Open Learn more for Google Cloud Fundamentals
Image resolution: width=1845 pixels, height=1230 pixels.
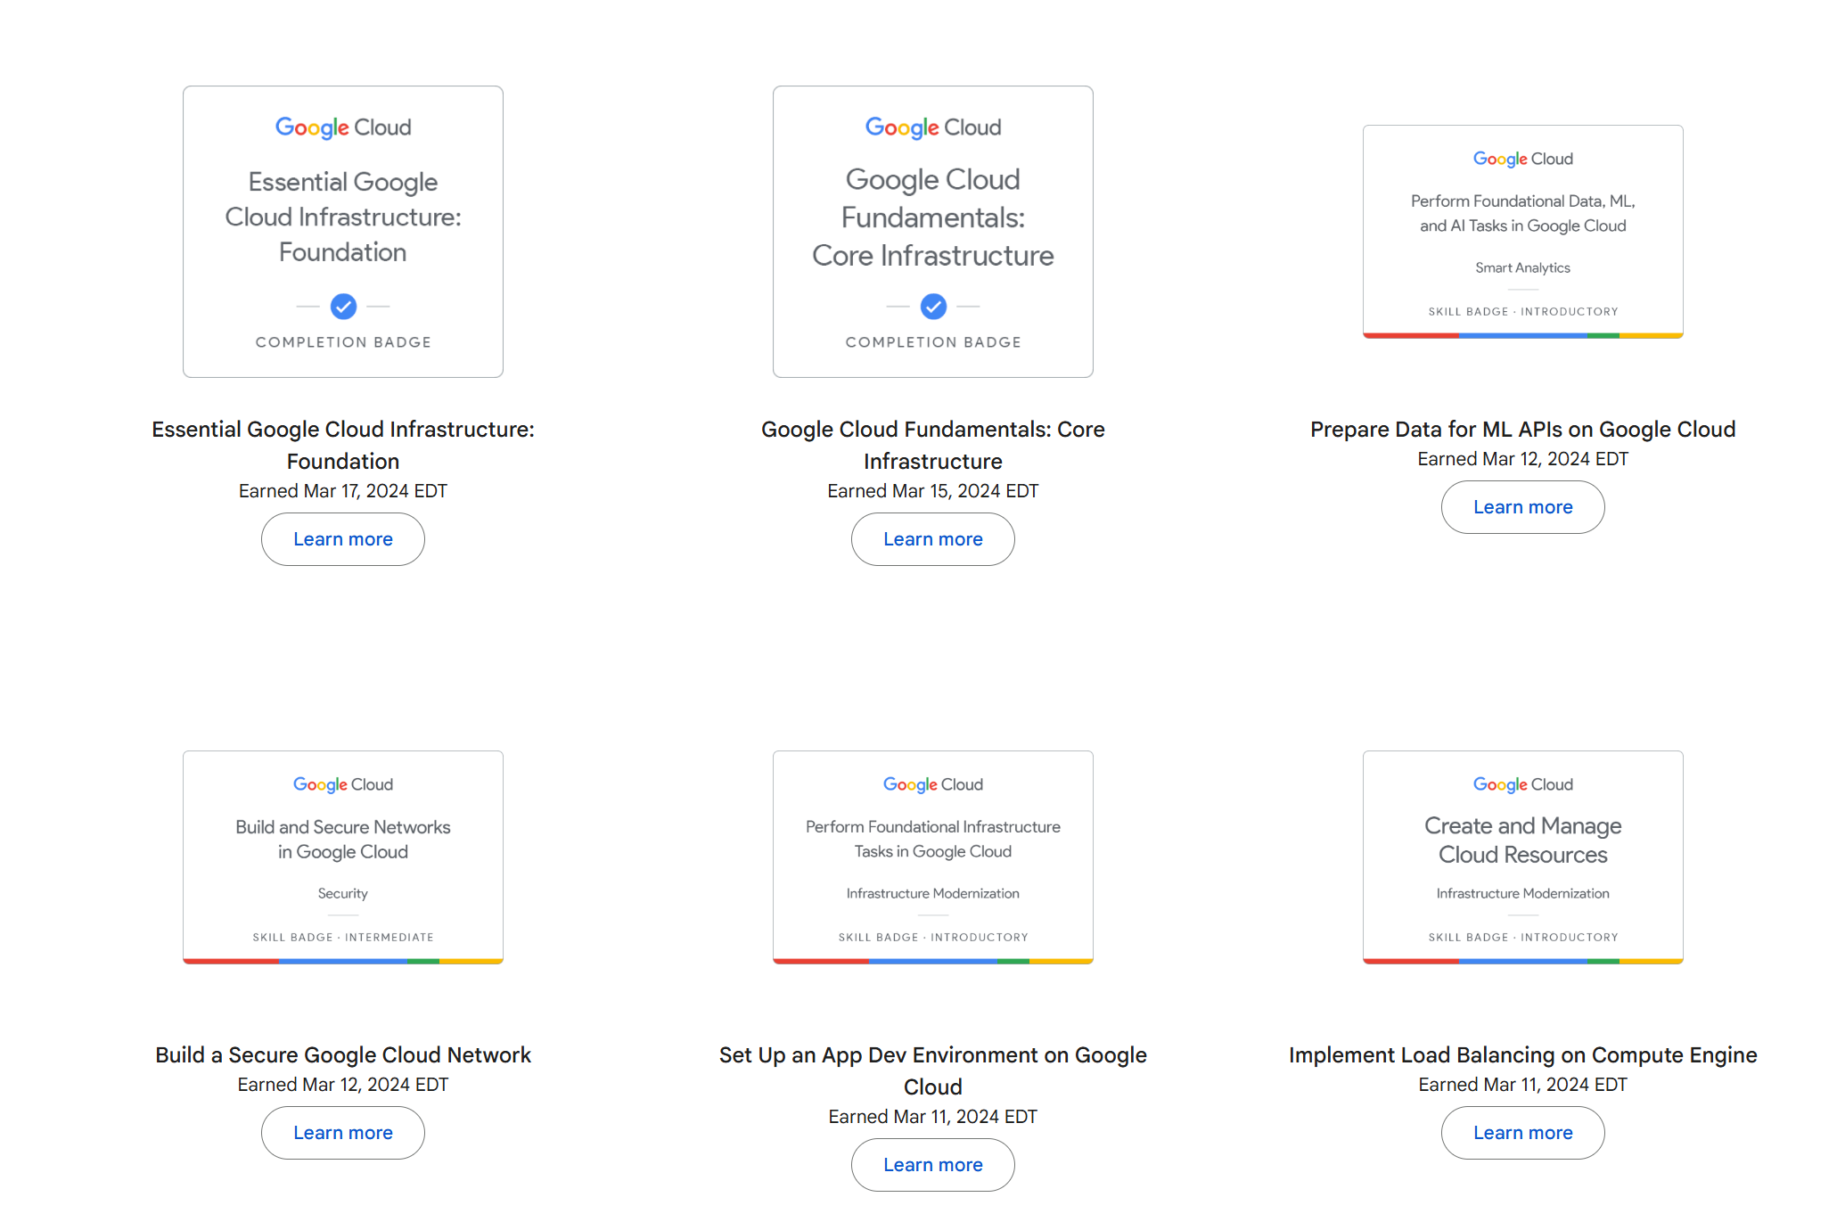coord(933,539)
